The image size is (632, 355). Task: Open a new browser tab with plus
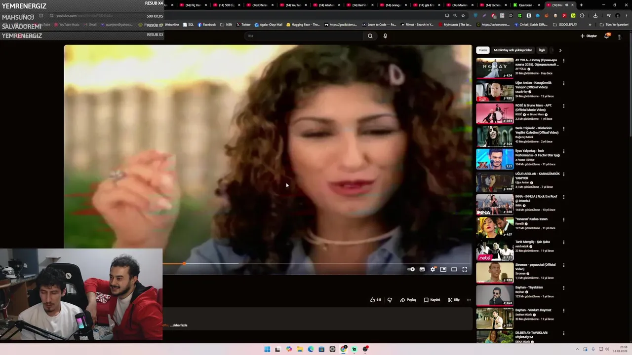581,5
